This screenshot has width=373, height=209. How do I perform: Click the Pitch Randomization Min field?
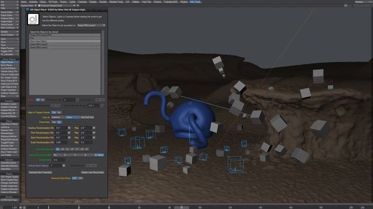click(x=61, y=133)
